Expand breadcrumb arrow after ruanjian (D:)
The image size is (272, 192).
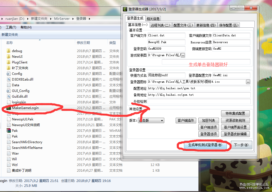coord(28,19)
